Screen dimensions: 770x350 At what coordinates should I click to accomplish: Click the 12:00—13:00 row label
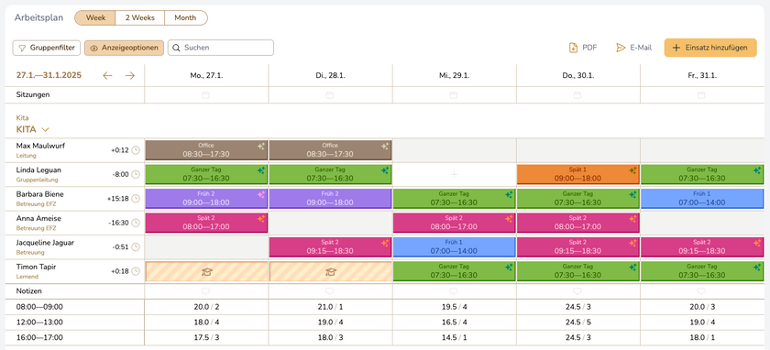point(39,323)
